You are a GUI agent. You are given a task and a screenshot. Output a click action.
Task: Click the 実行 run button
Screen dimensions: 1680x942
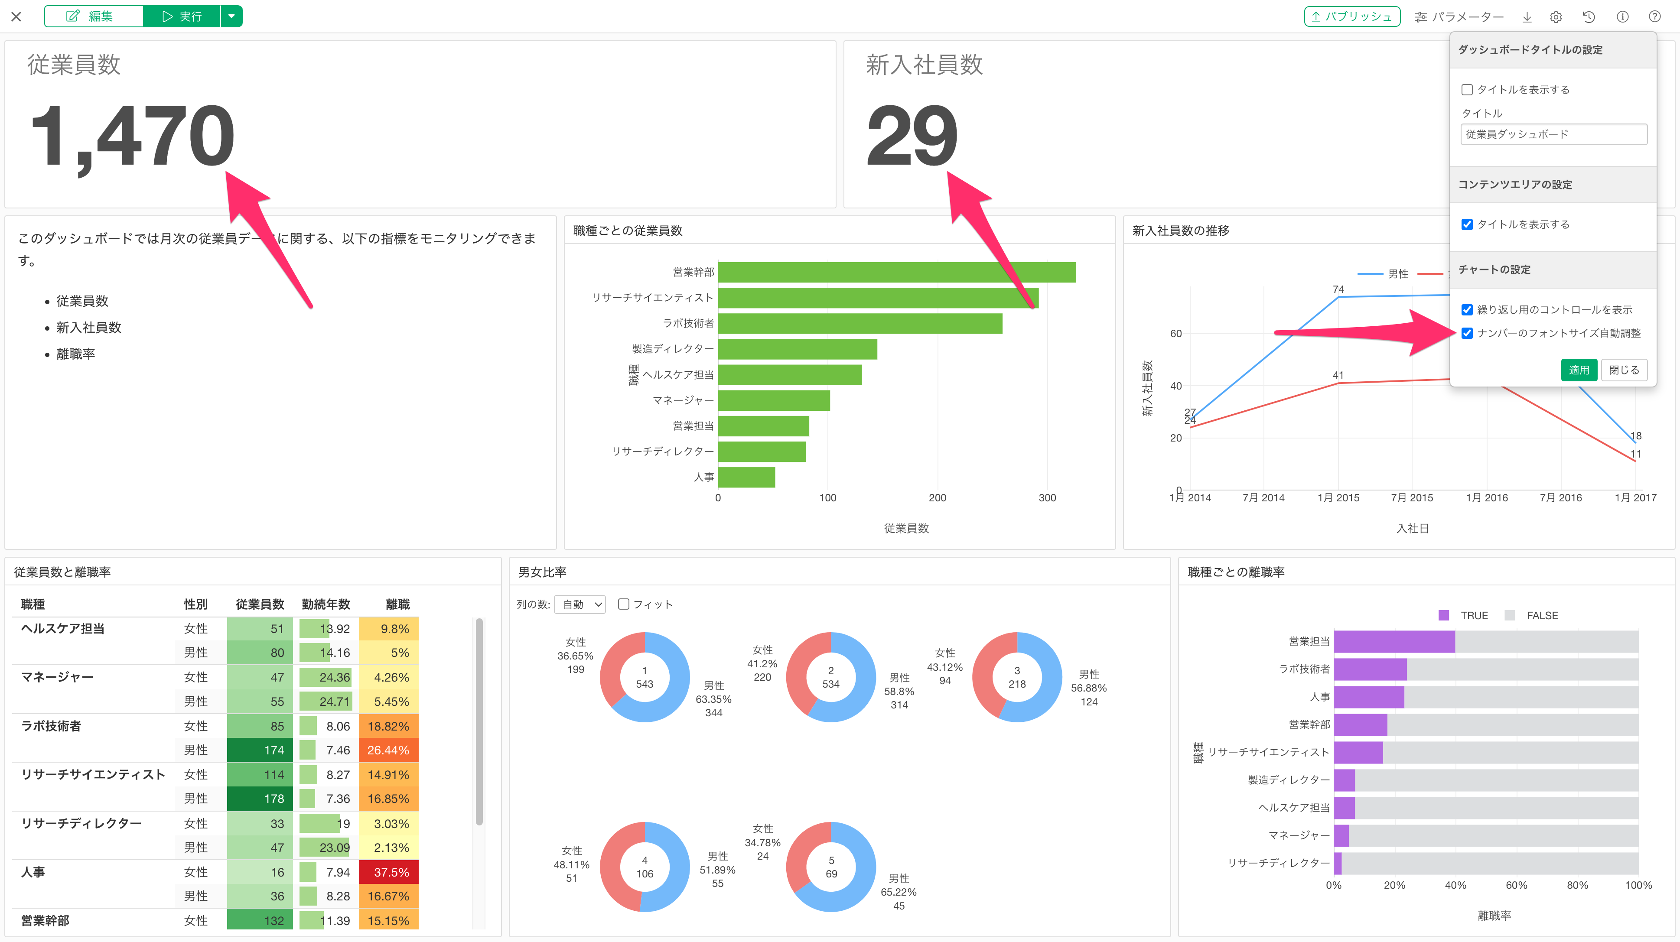pos(182,16)
